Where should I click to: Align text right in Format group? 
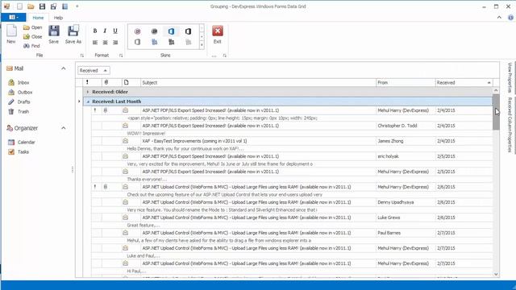tap(115, 43)
